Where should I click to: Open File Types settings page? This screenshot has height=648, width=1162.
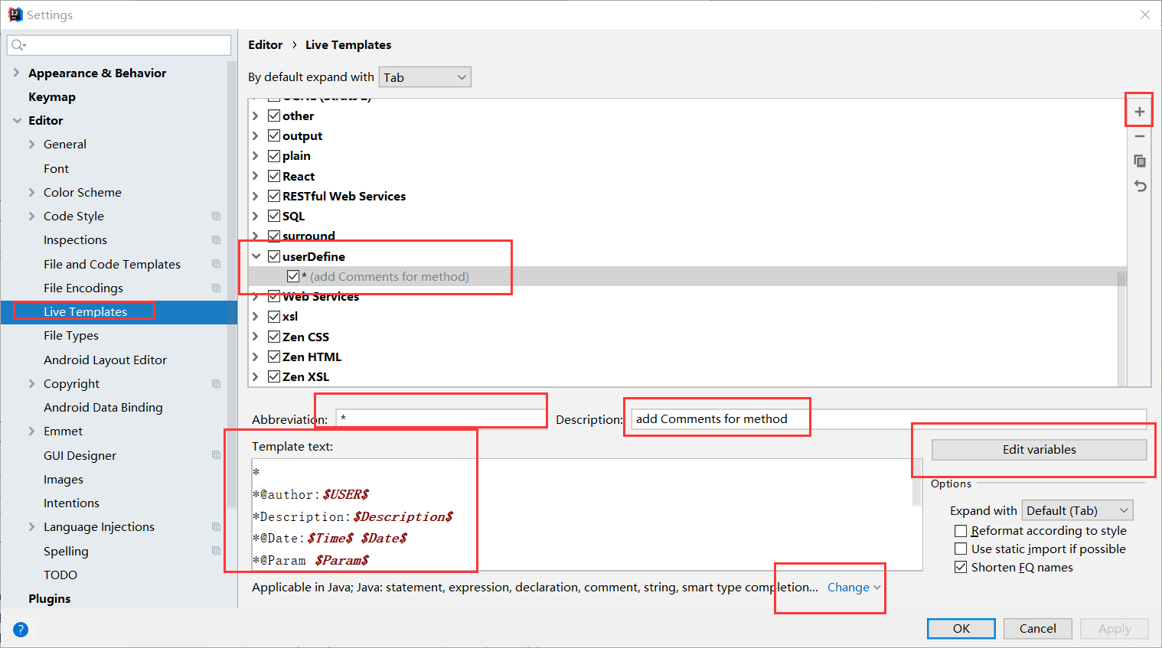point(71,335)
